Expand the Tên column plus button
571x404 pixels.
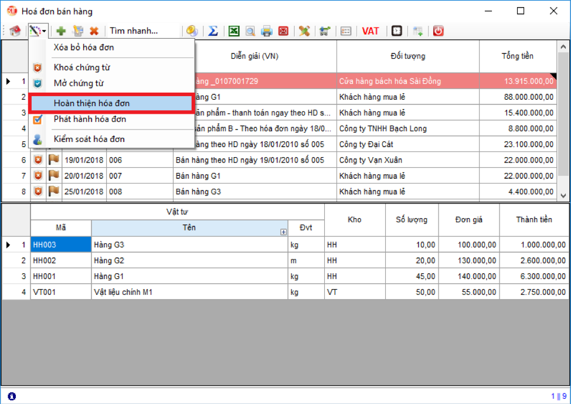[283, 232]
